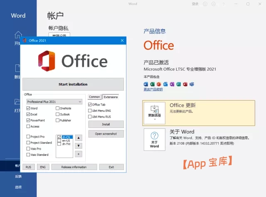Click the move-up arrow beside language list
This screenshot has width=266, height=197.
(79, 138)
